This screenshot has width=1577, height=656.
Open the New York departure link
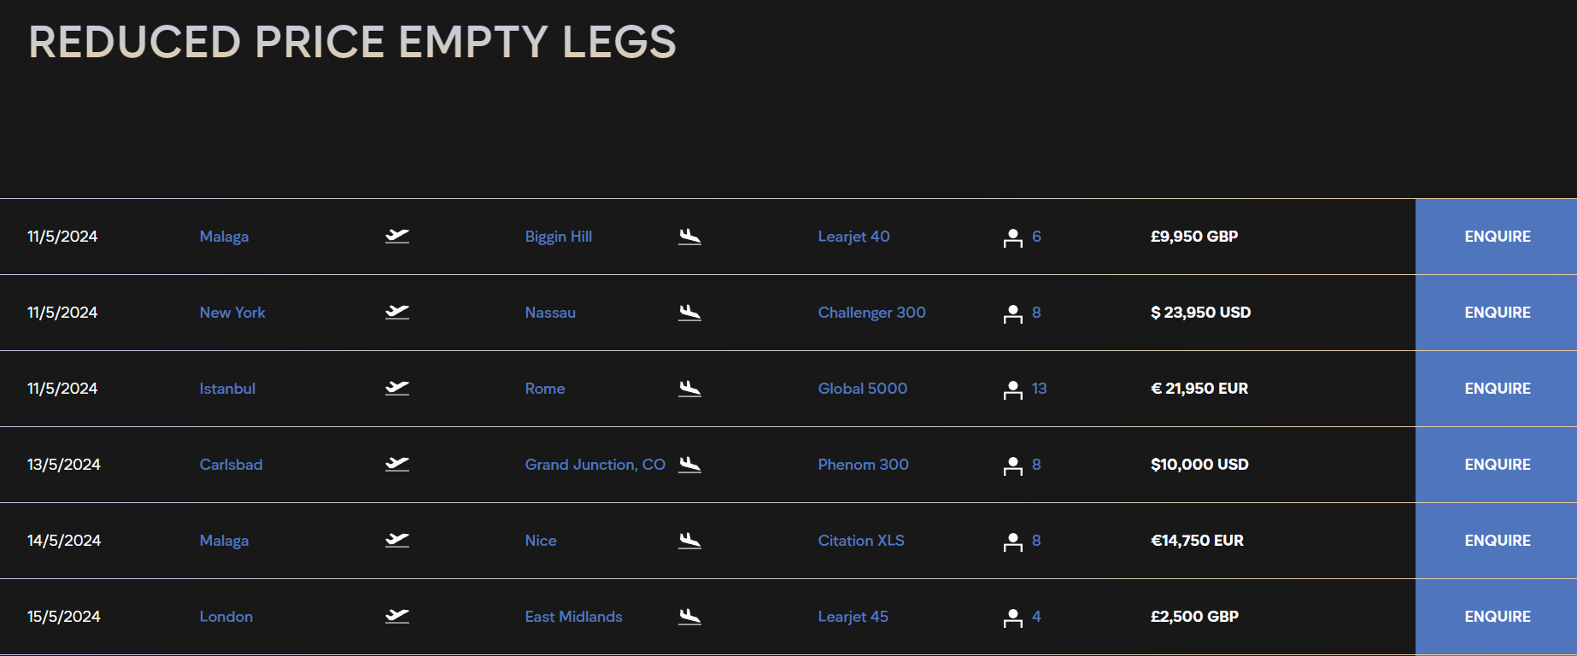tap(232, 313)
